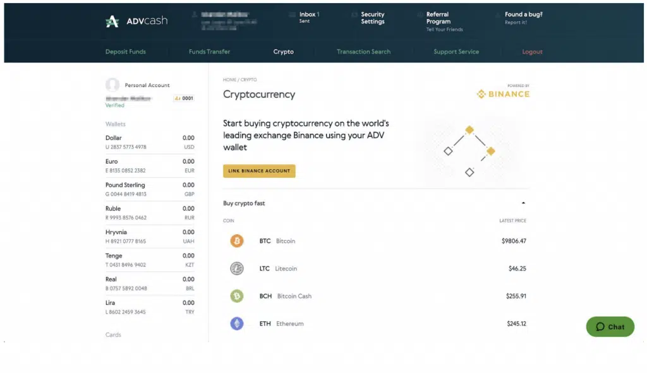
Task: Click Link Binance Account button
Action: click(x=259, y=171)
